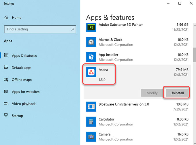Click the Home house icon
Image resolution: width=196 pixels, height=145 pixels.
tap(6, 18)
